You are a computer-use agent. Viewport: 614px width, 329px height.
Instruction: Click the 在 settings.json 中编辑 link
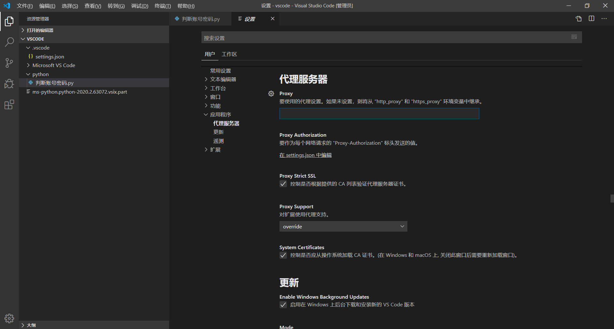coord(305,155)
